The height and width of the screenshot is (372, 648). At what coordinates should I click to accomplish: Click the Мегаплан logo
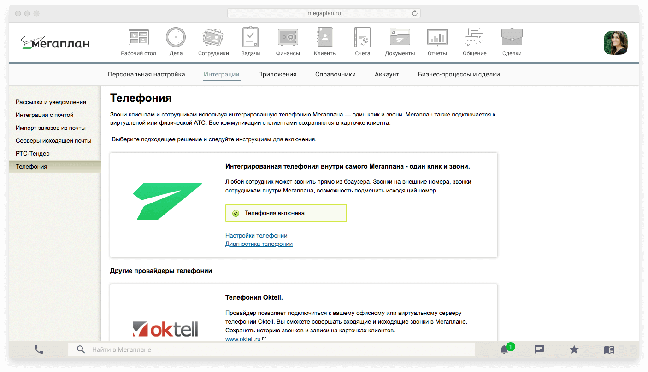pyautogui.click(x=55, y=43)
